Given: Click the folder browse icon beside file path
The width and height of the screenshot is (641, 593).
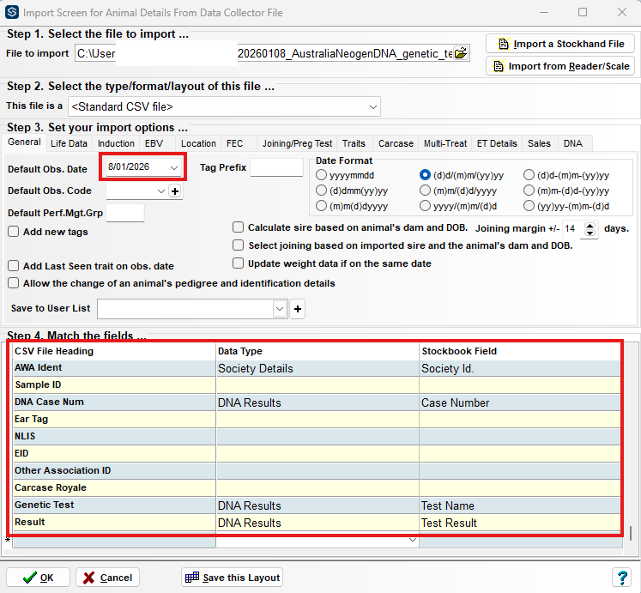Looking at the screenshot, I should pos(461,53).
